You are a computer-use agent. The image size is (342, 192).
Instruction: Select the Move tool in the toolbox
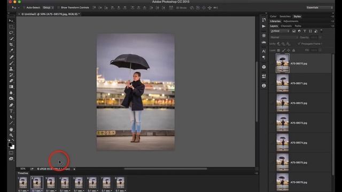click(x=11, y=21)
